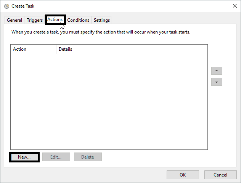Click the clock icon in the title bar
This screenshot has height=183, width=241.
coord(6,6)
